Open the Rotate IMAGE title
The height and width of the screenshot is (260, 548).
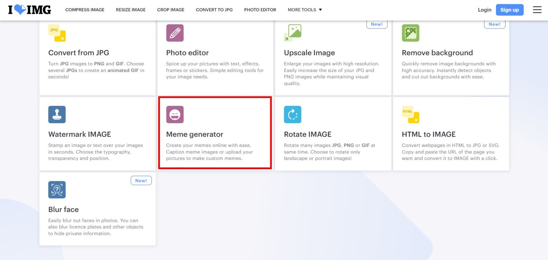pyautogui.click(x=308, y=134)
